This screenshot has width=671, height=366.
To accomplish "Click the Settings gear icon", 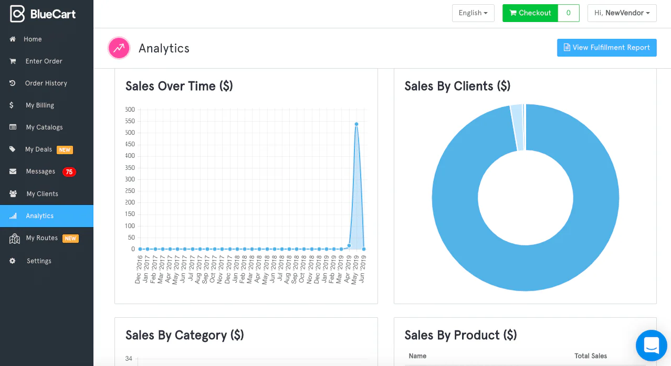I will click(x=13, y=261).
